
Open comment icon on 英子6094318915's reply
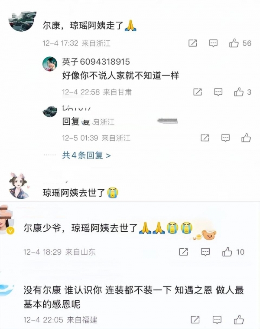click(x=218, y=92)
